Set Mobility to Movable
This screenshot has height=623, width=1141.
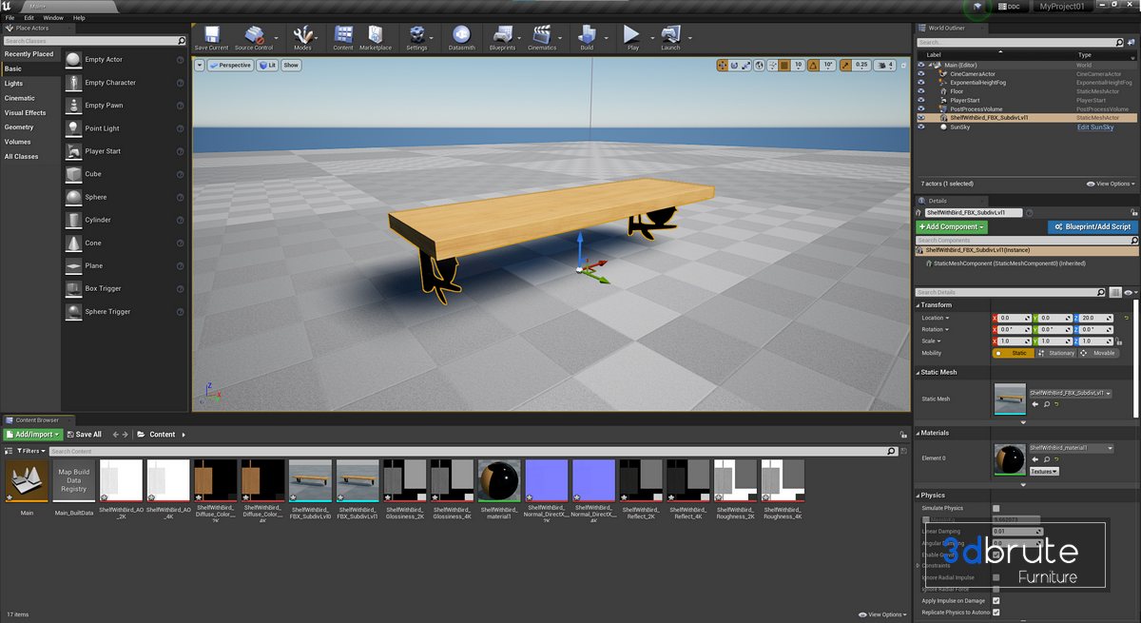[x=1098, y=353]
